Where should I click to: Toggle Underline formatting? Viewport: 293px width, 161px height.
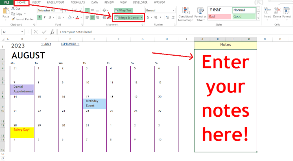pos(50,17)
